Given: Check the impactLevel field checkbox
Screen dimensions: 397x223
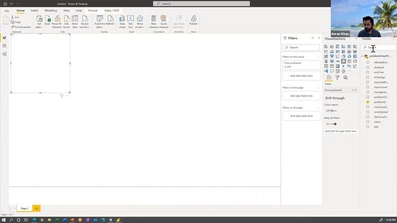Looking at the screenshot, I should pyautogui.click(x=368, y=87).
